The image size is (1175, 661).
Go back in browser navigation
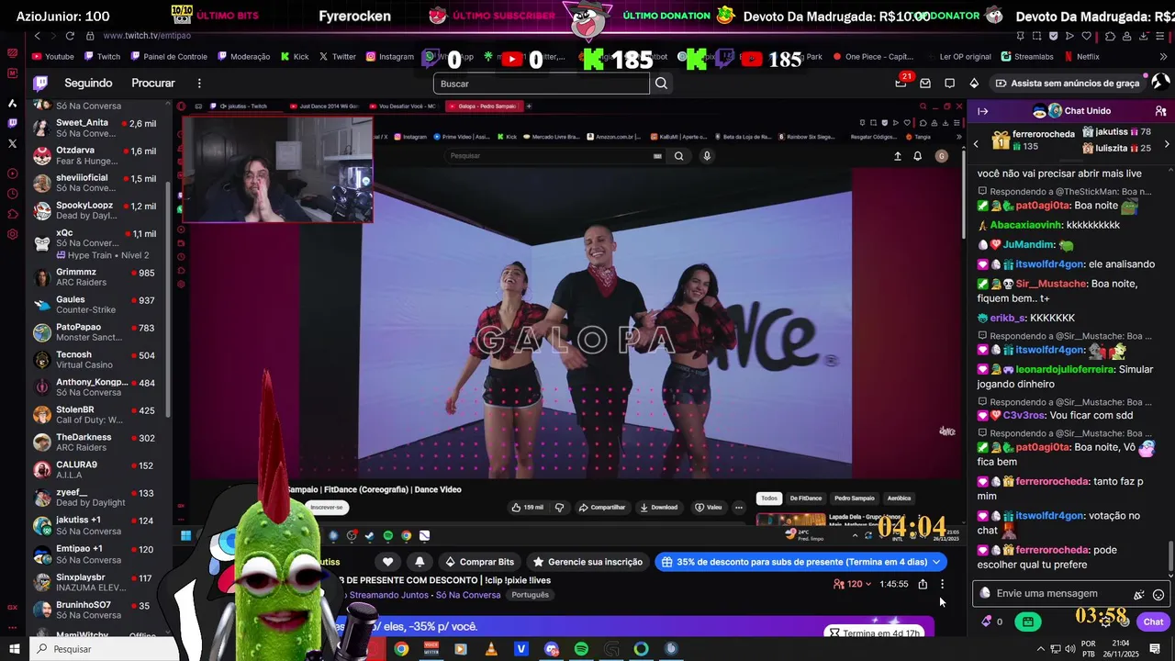38,36
